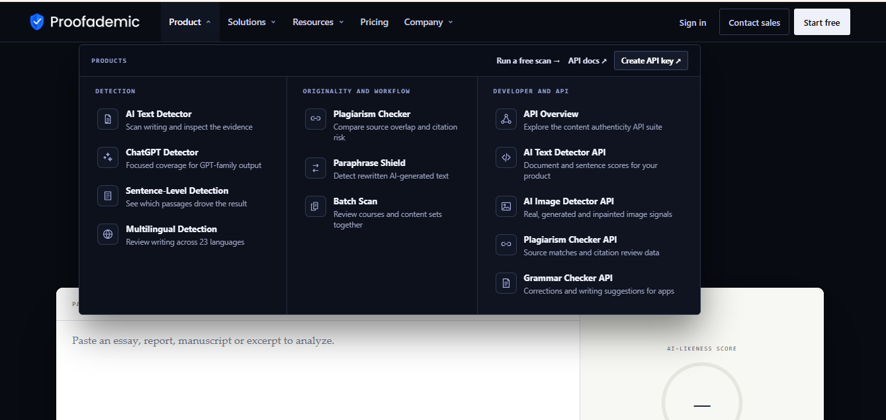
Task: Click the AI Text Detector API code icon
Action: pyautogui.click(x=506, y=157)
